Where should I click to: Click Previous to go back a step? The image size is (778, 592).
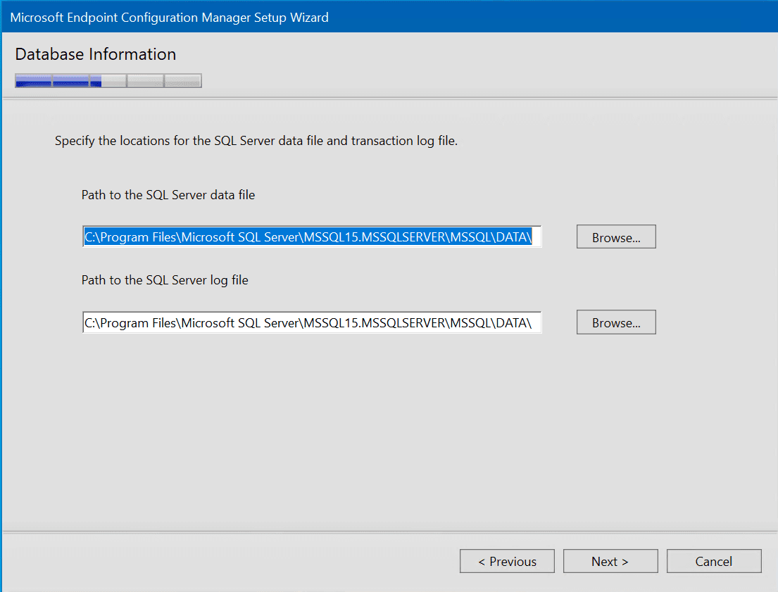507,561
